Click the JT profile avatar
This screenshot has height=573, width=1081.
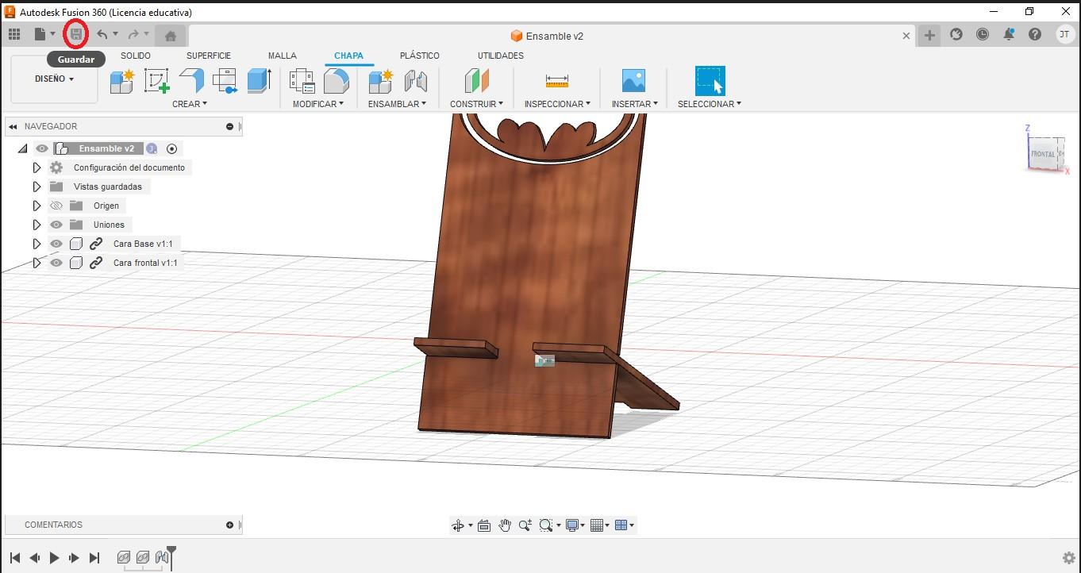point(1066,35)
